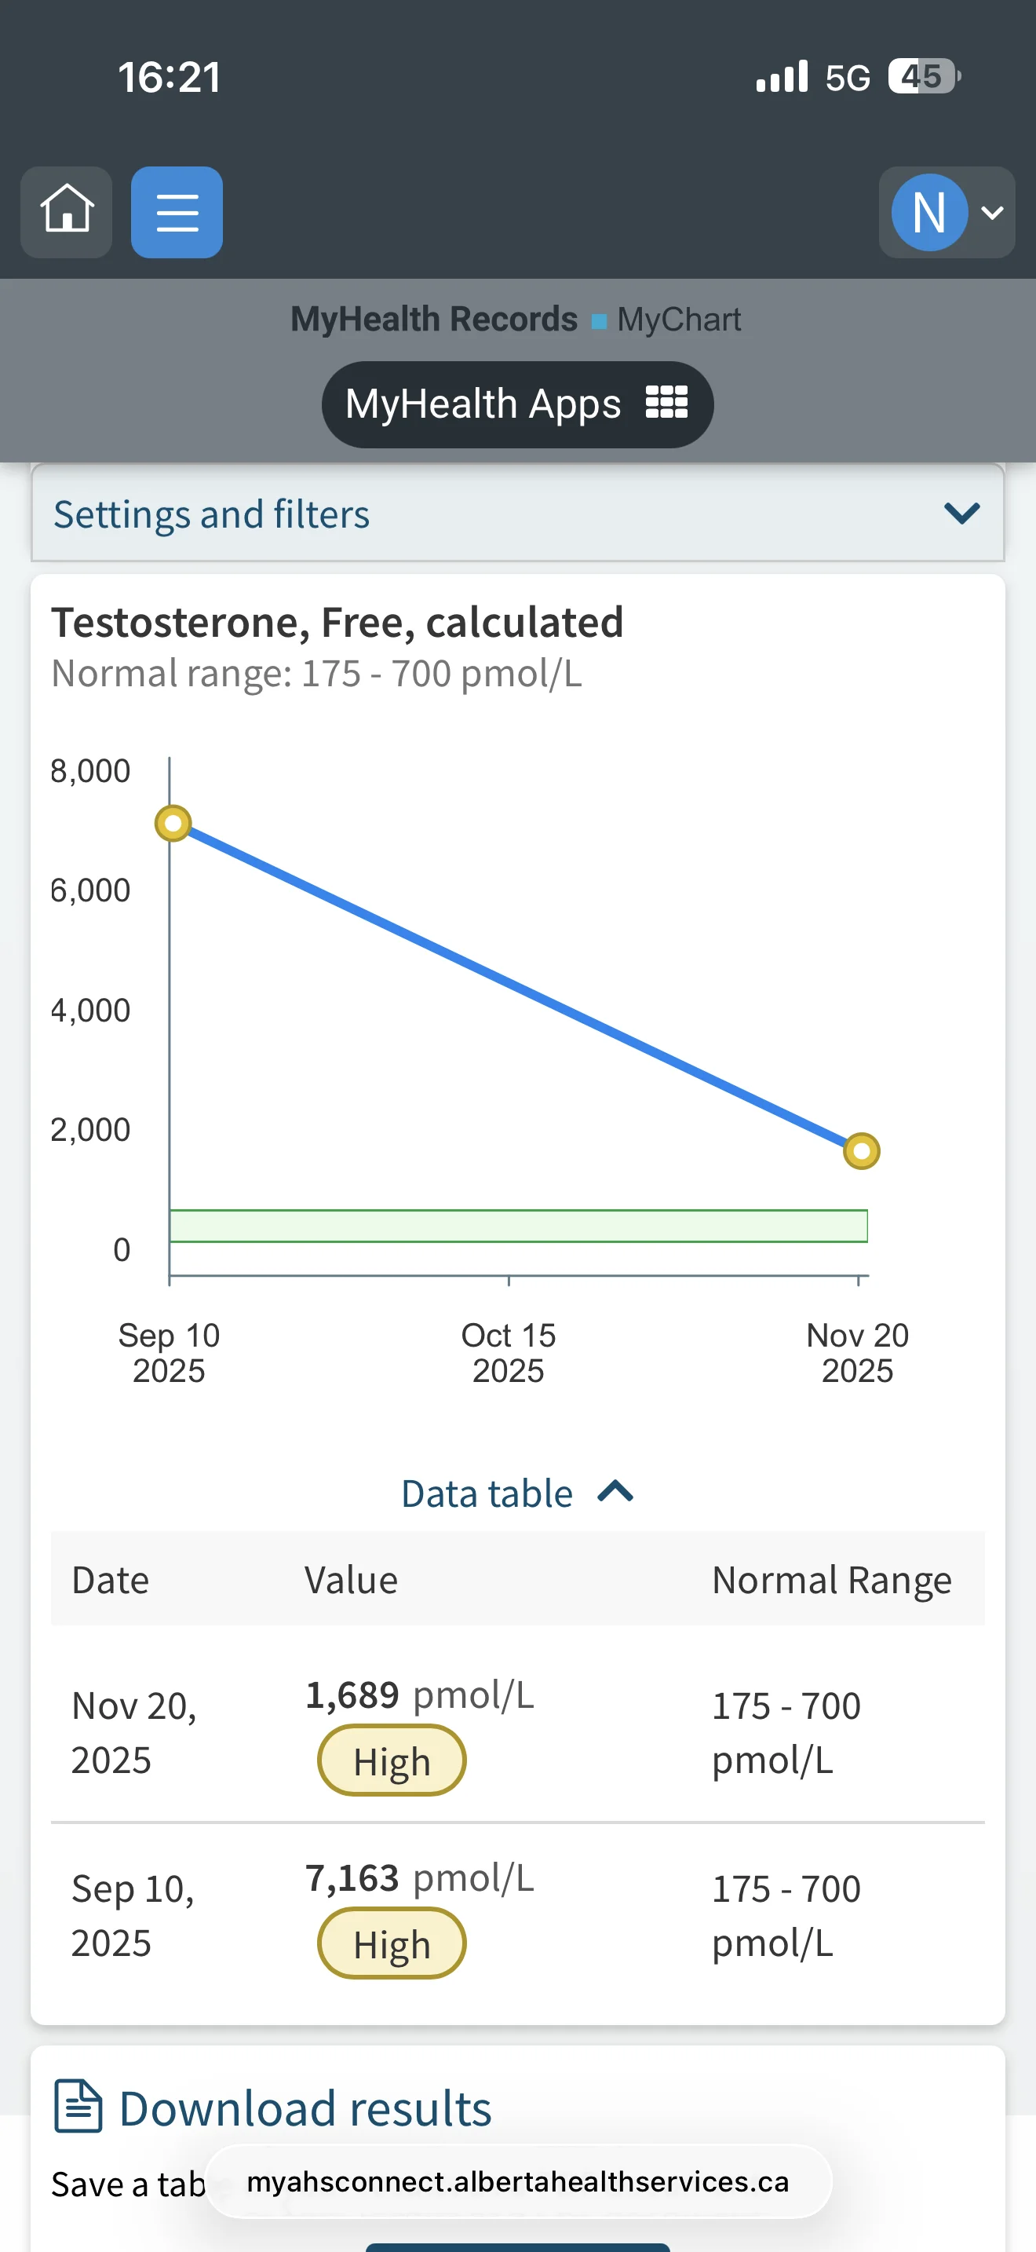Screen dimensions: 1036x2252
Task: Tap High badge for Nov 20 result
Action: [392, 1760]
